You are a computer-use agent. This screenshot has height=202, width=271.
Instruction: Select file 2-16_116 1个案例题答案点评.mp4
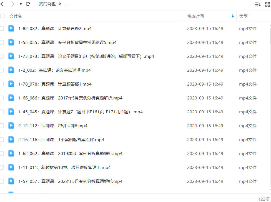click(61, 140)
